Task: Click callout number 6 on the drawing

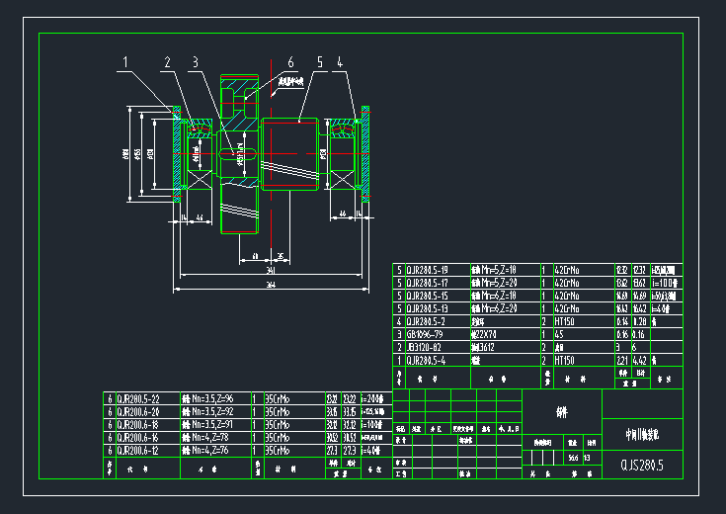Action: (290, 62)
